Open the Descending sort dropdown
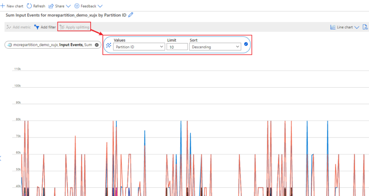This screenshot has height=196, width=369. pyautogui.click(x=215, y=47)
